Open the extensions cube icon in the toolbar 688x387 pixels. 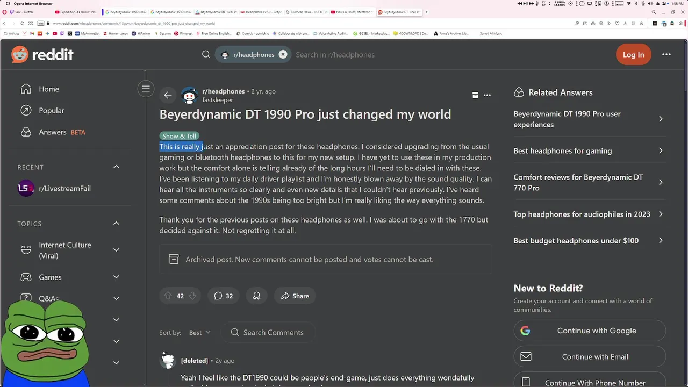tap(680, 24)
